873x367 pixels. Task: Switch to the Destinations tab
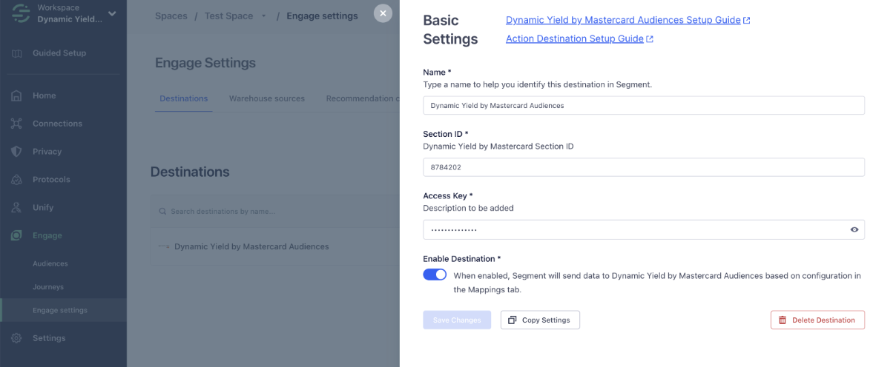[184, 99]
